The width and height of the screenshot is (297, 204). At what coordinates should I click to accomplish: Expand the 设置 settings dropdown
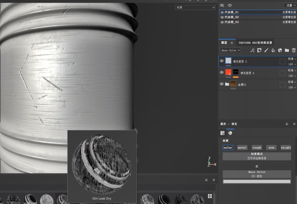click(290, 5)
